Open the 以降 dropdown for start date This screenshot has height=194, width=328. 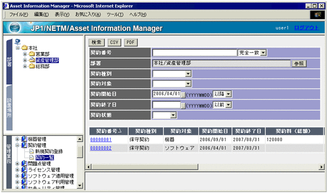(x=228, y=94)
